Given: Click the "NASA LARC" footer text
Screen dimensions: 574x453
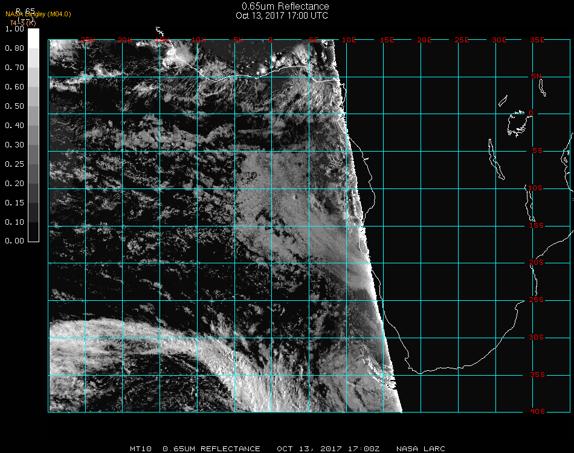Looking at the screenshot, I should (421, 449).
